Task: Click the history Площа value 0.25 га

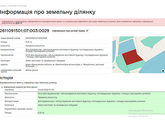Action: [x=41, y=113]
